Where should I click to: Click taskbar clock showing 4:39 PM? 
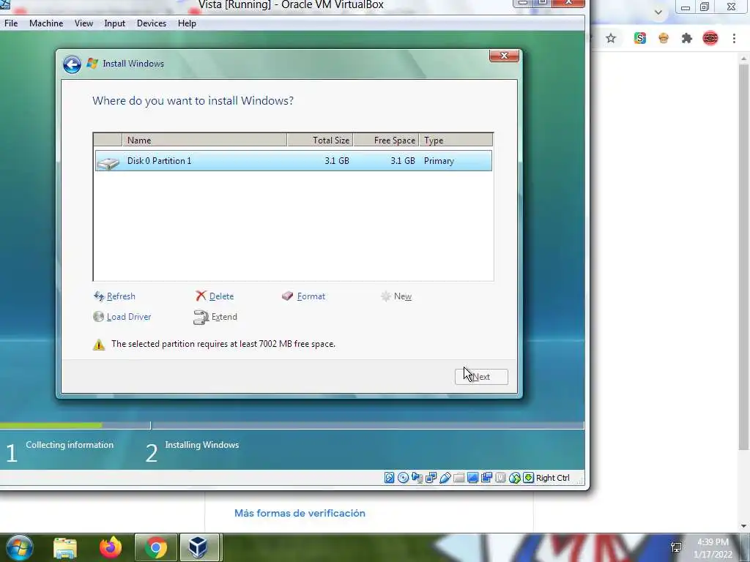tap(713, 548)
